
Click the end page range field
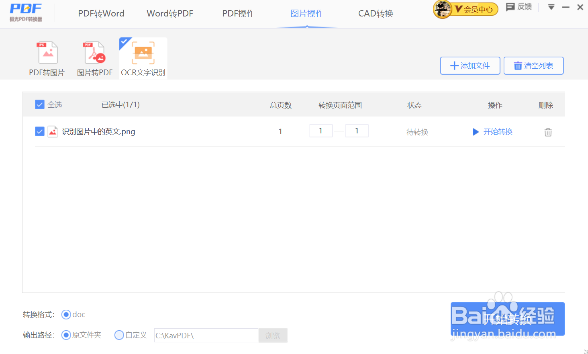[357, 131]
